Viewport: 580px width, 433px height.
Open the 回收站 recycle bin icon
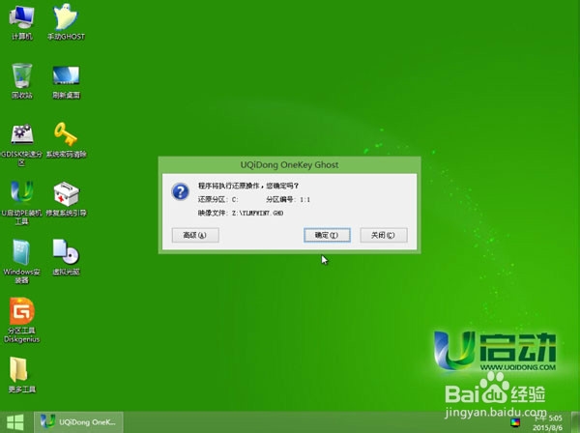coord(22,81)
